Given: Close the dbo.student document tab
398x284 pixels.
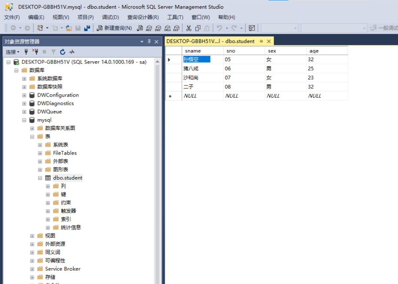Looking at the screenshot, I should (269, 41).
